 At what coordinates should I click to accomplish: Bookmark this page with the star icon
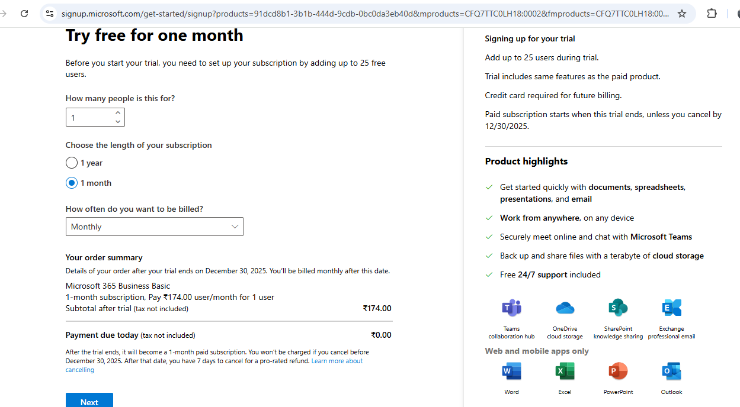[x=682, y=14]
